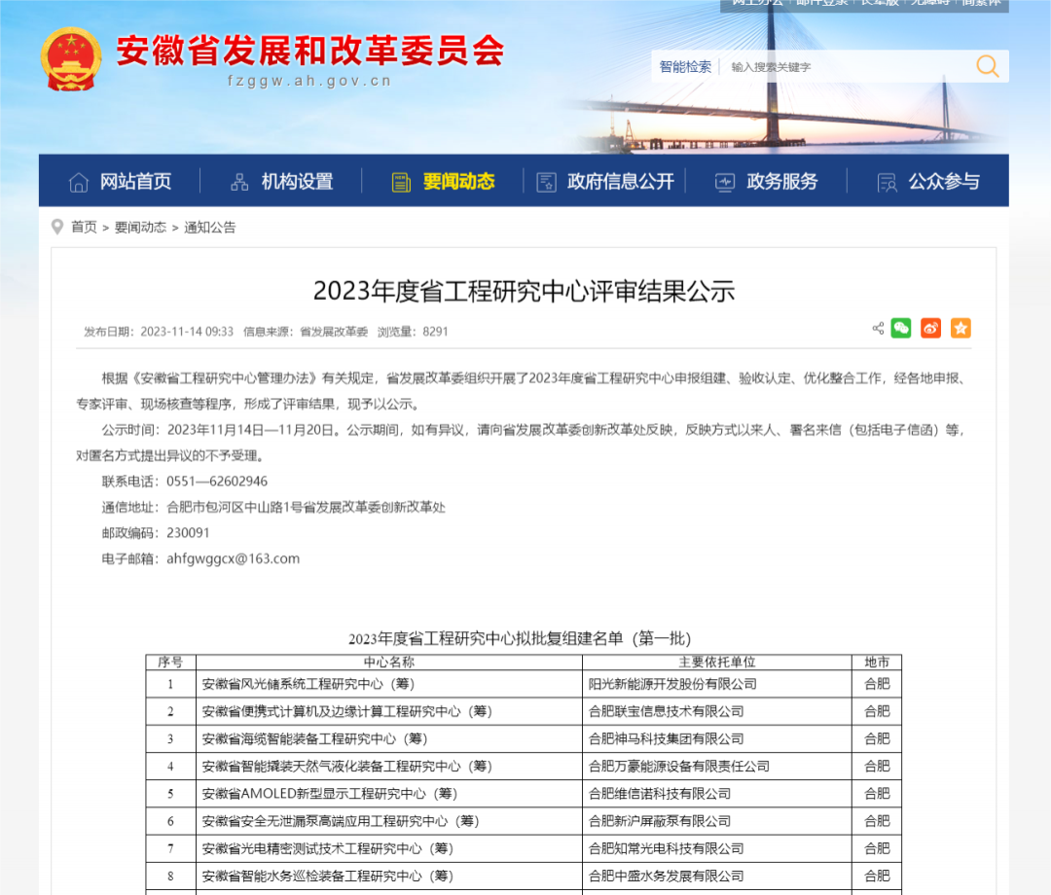Click the magnifier search icon
This screenshot has width=1051, height=895.
(987, 66)
